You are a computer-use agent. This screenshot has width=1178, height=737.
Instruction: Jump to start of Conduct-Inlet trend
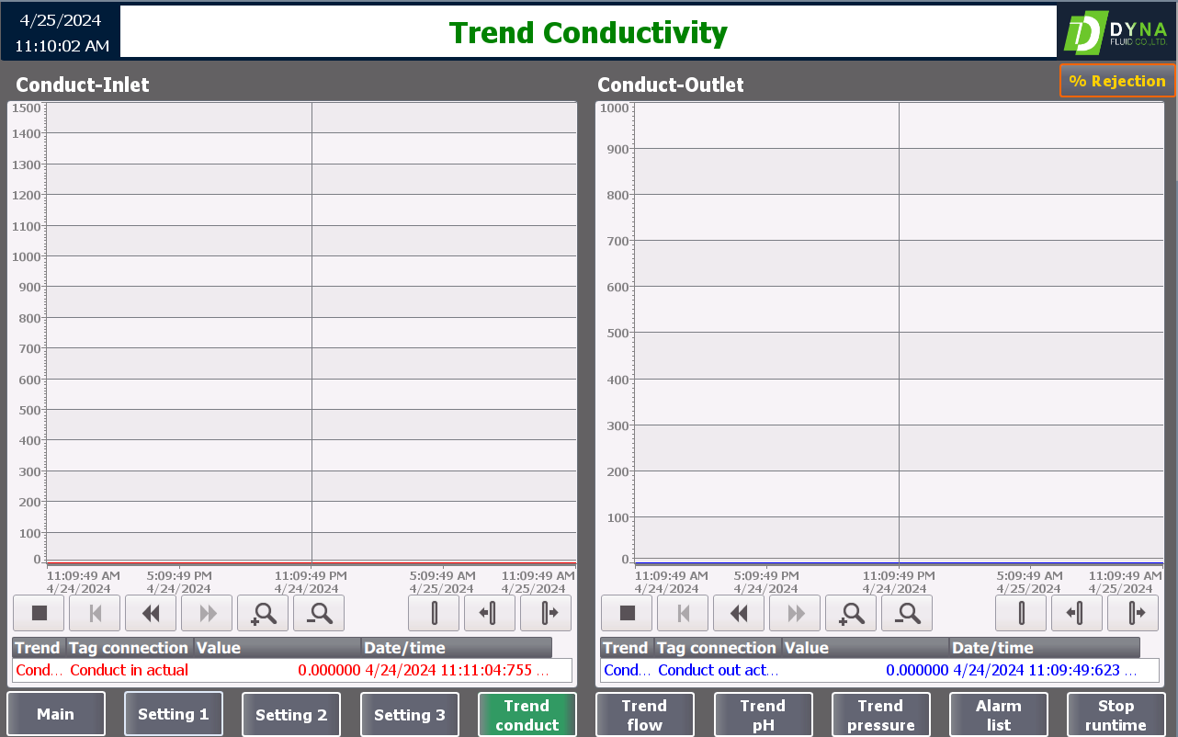[95, 613]
